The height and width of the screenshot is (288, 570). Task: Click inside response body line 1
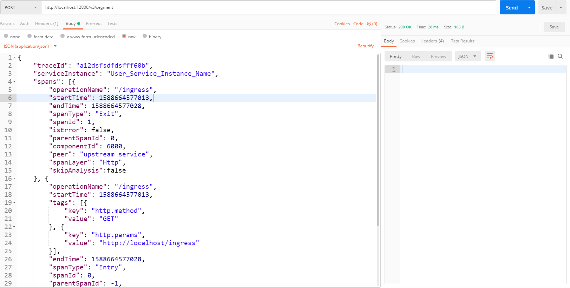click(484, 69)
